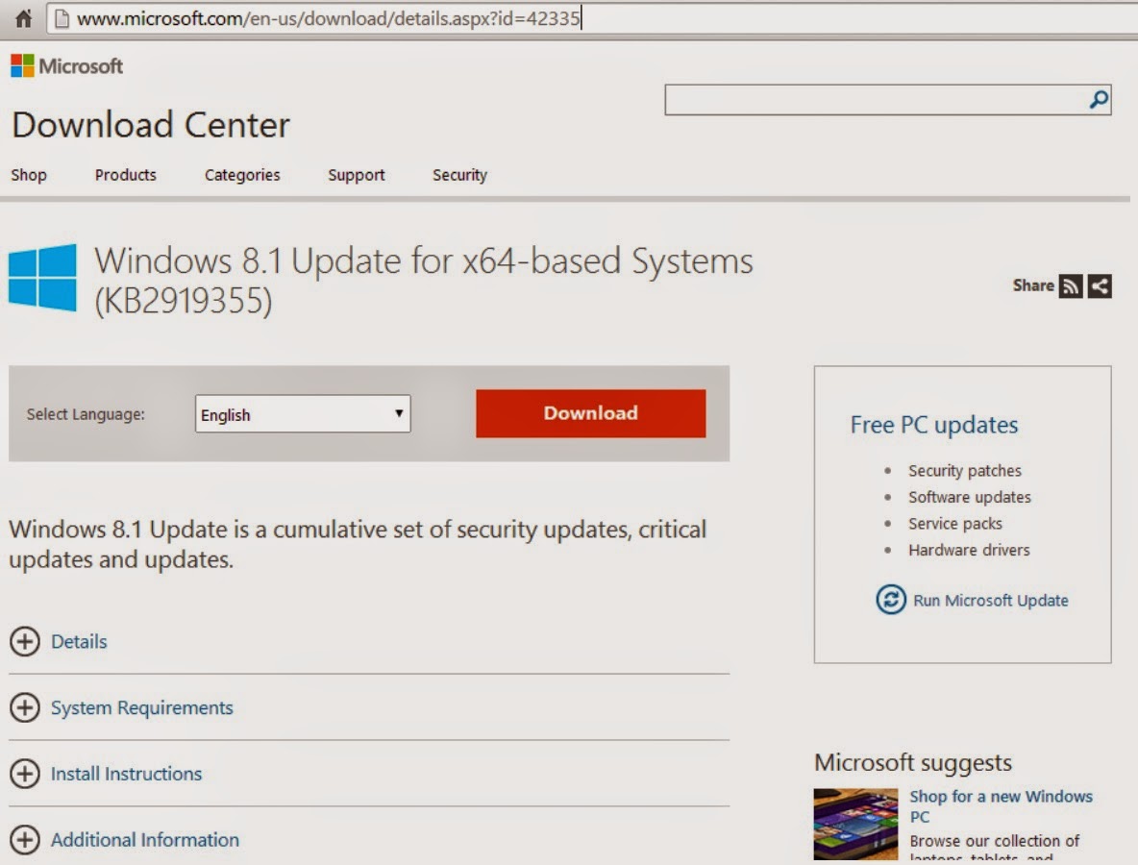The height and width of the screenshot is (865, 1138).
Task: Click the red Download button
Action: tap(591, 413)
